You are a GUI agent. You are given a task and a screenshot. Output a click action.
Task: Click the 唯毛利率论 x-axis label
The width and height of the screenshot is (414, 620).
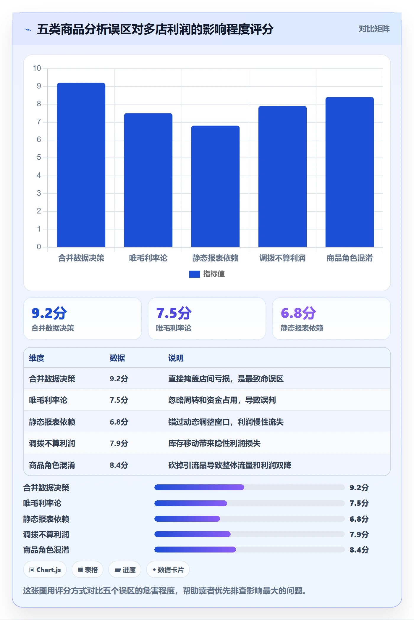(148, 258)
